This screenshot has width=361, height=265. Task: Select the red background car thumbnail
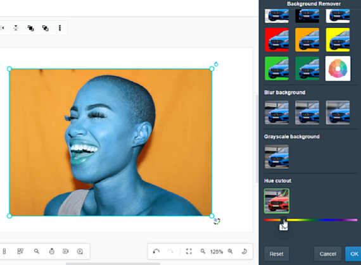click(x=277, y=40)
